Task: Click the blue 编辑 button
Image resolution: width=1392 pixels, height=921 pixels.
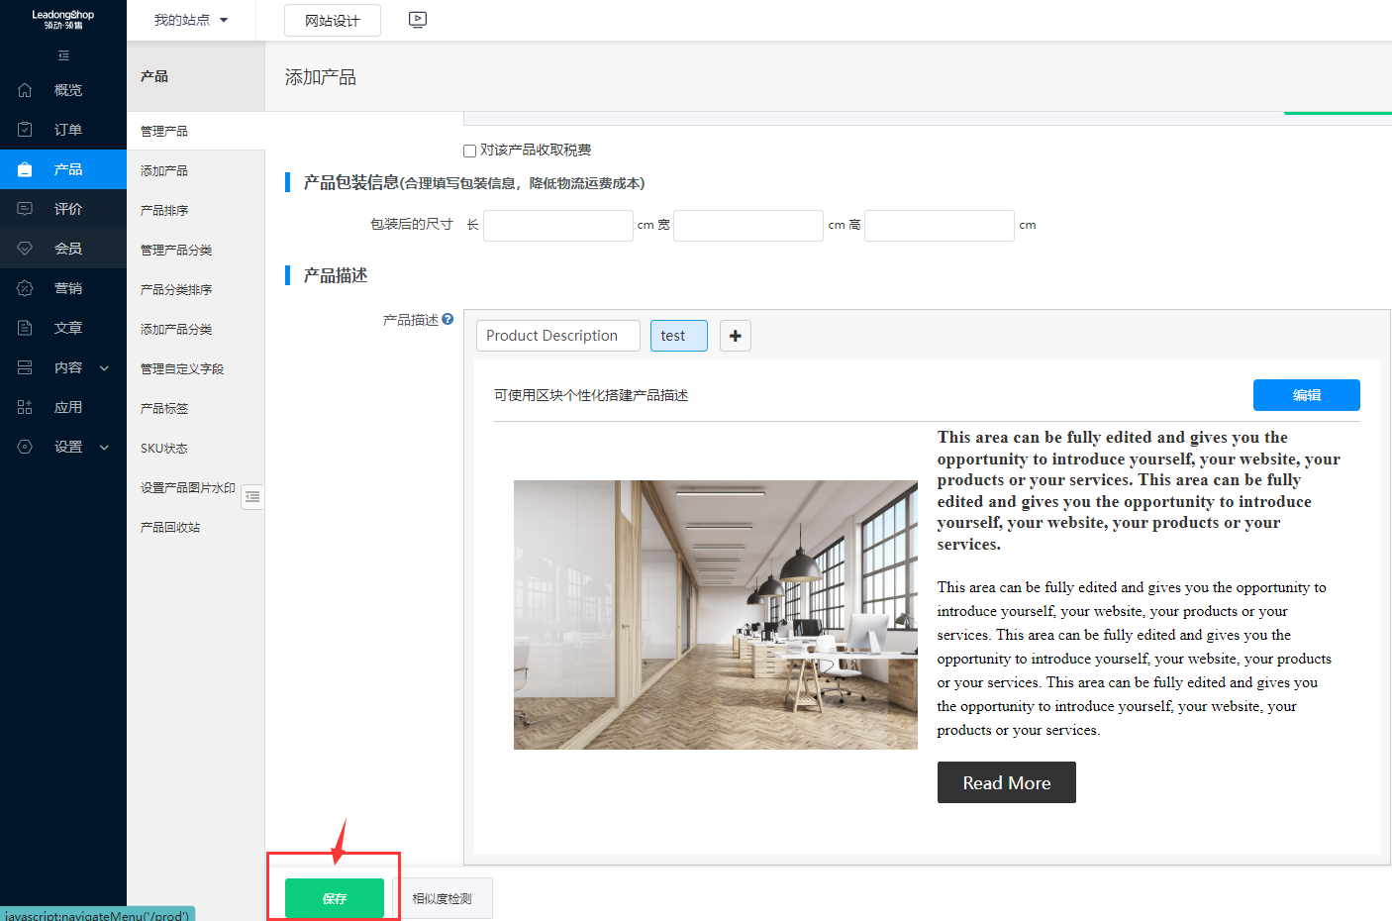Action: [x=1306, y=395]
